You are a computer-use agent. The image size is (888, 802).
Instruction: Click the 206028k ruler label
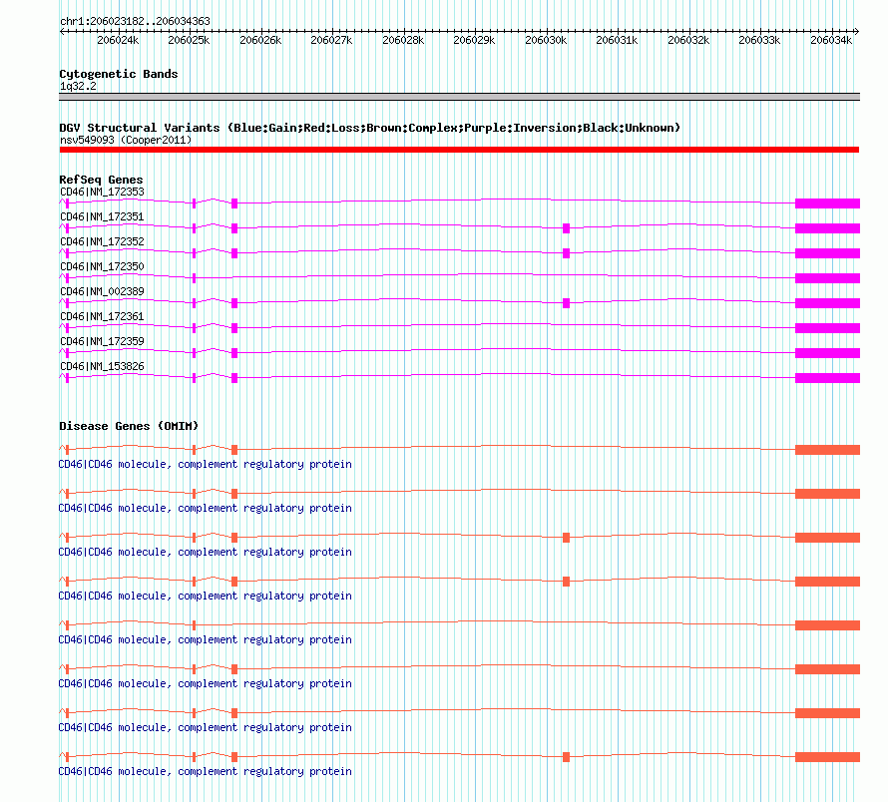(x=403, y=40)
